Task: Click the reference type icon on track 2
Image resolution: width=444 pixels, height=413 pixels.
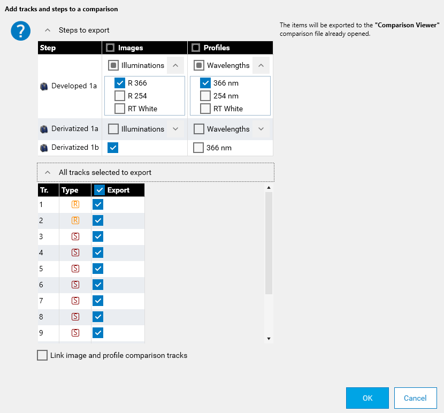Action: [x=75, y=220]
